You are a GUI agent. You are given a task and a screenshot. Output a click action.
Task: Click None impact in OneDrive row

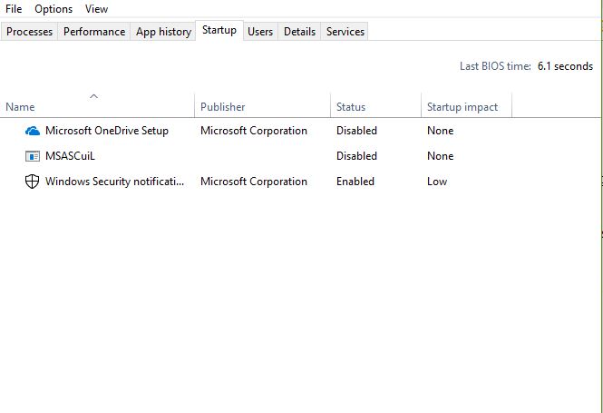[441, 131]
